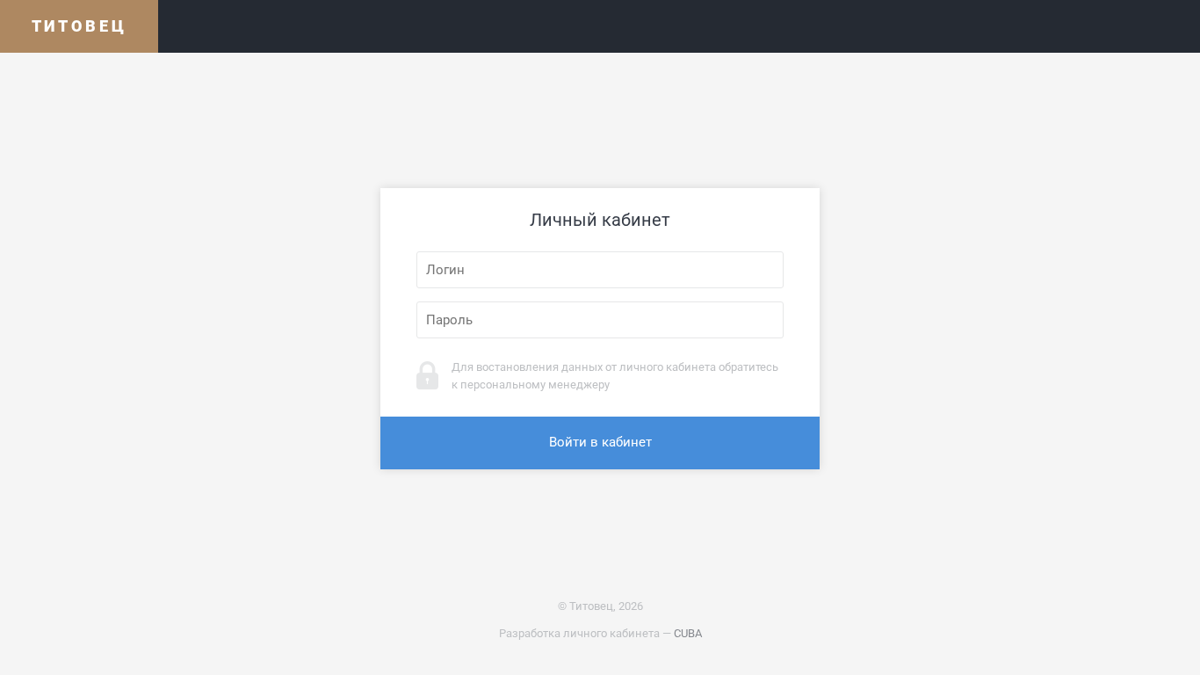The image size is (1200, 675).
Task: Submit the form via the blue button
Action: click(x=600, y=443)
